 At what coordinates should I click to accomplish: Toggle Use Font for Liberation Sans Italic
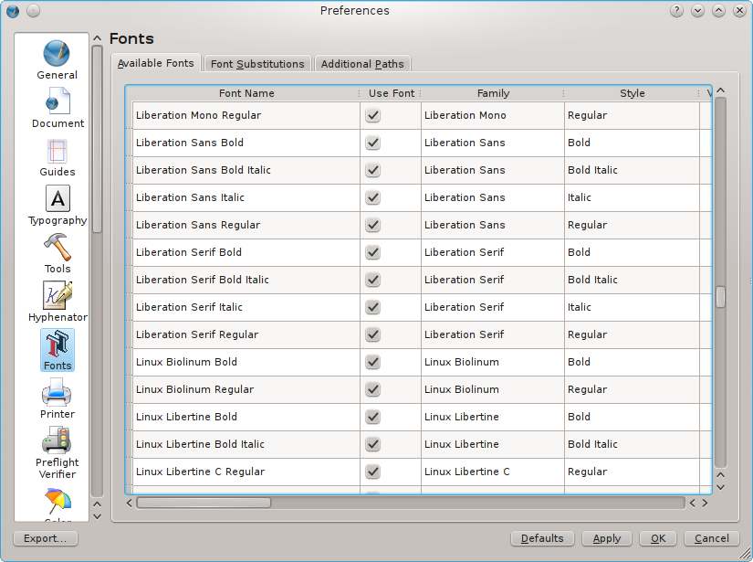pos(372,197)
